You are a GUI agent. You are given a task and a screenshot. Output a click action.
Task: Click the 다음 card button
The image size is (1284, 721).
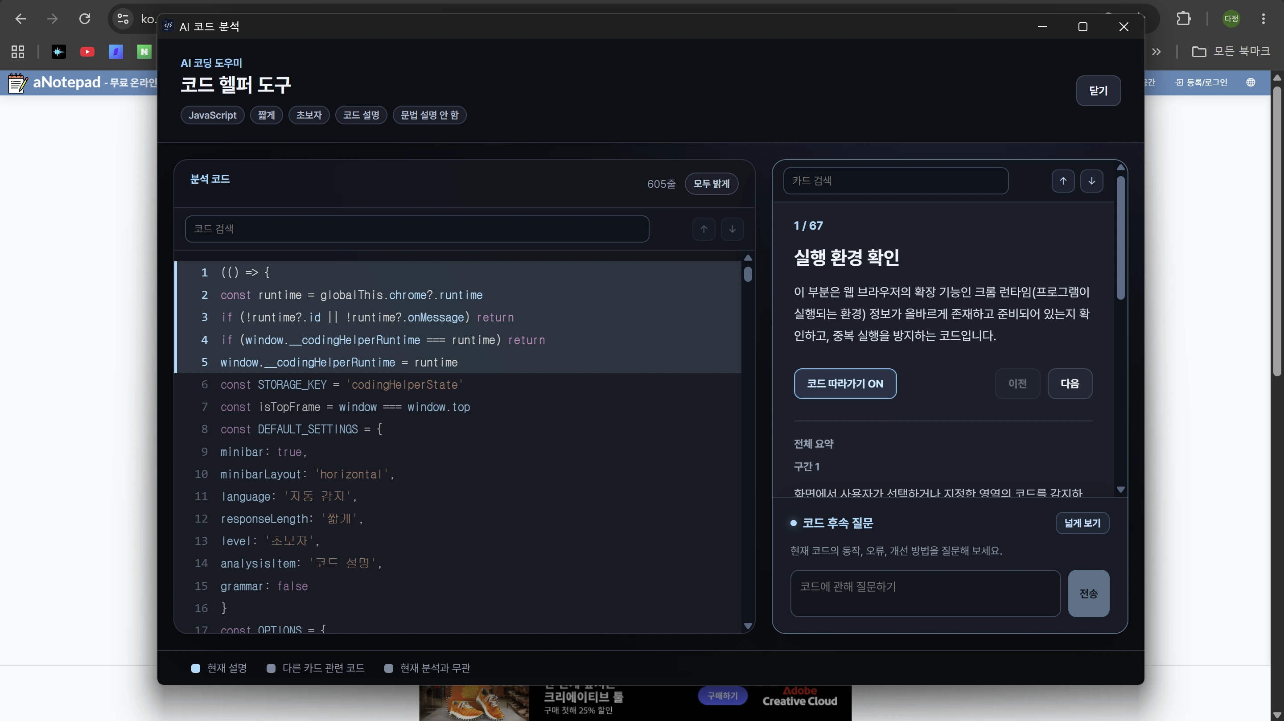1070,383
